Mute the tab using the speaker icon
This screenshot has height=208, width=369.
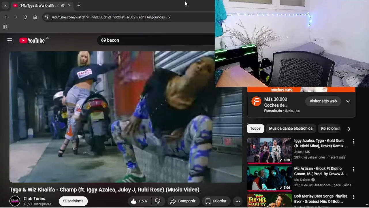point(63,5)
